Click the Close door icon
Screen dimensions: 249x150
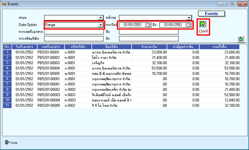pyautogui.click(x=7, y=142)
